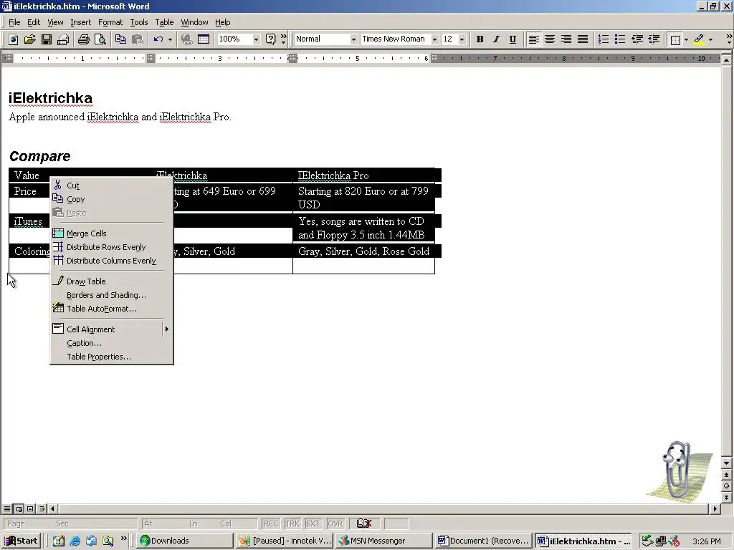Image resolution: width=734 pixels, height=550 pixels.
Task: Click the E-mail icon in the toolbar
Action: pyautogui.click(x=63, y=39)
